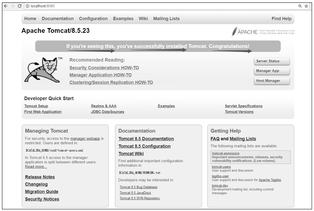Open the tomcat-announce mailing list link
Screen dimensions: 314x211
coord(226,153)
